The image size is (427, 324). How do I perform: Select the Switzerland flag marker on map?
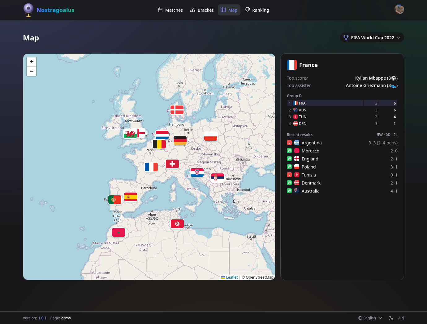[172, 164]
